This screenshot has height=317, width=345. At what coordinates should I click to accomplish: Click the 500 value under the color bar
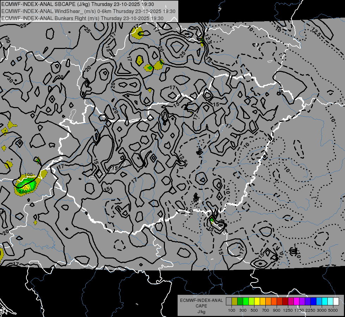coord(254,310)
